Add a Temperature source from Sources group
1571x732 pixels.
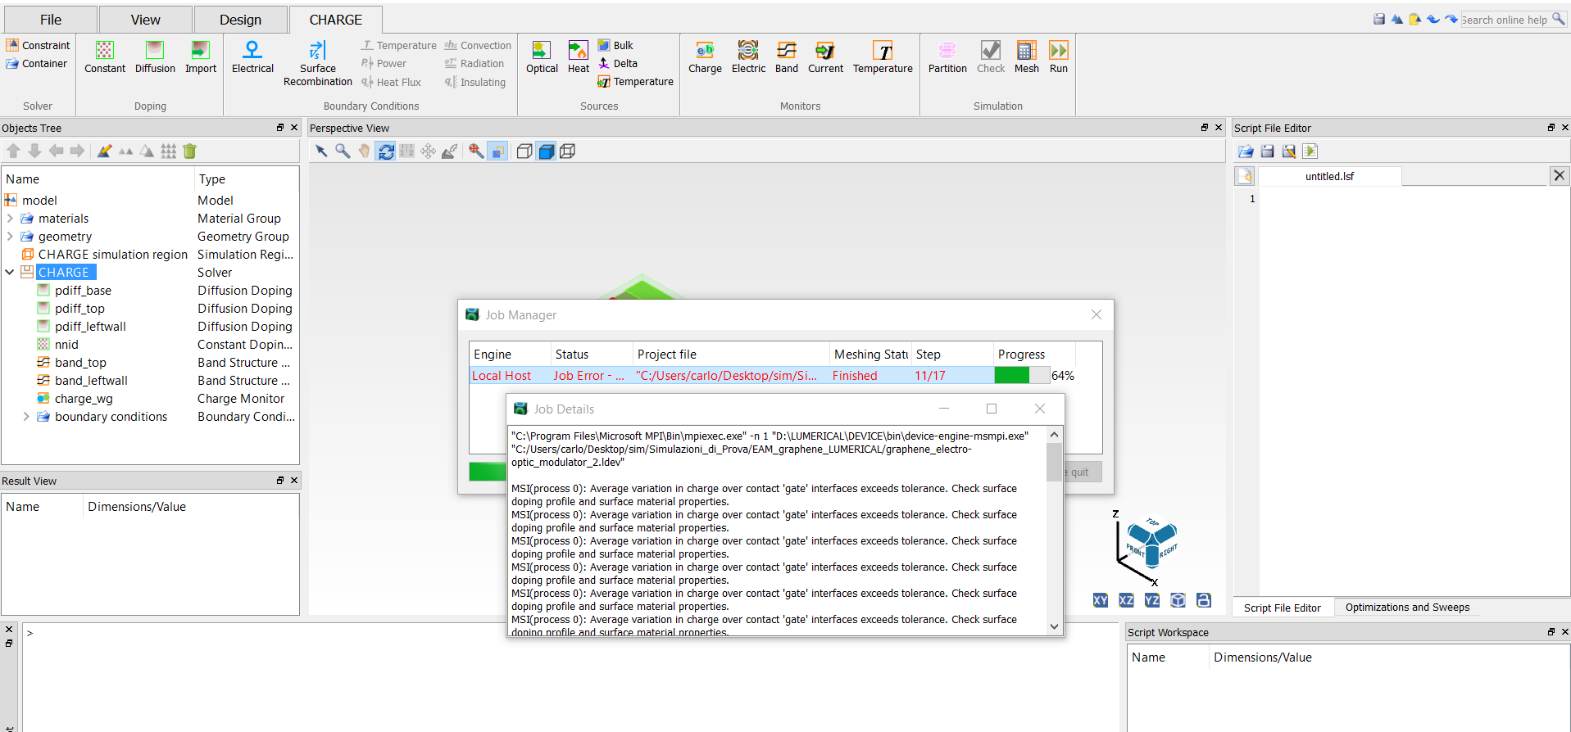[635, 82]
